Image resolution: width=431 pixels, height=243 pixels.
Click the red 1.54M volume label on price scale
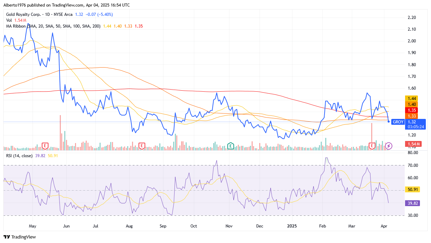coord(413,144)
